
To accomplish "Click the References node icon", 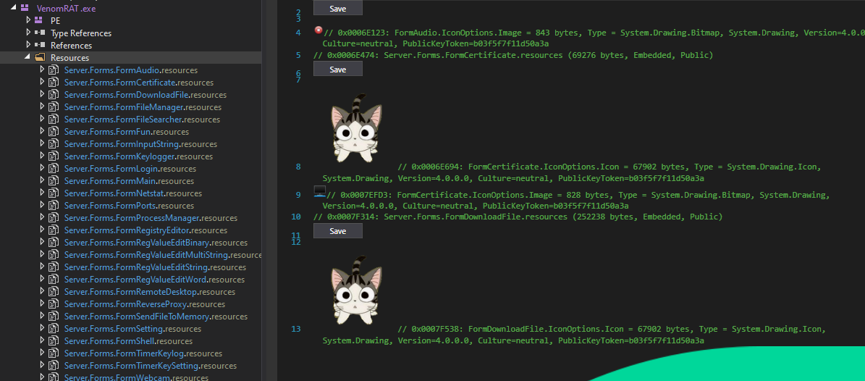I will [40, 46].
